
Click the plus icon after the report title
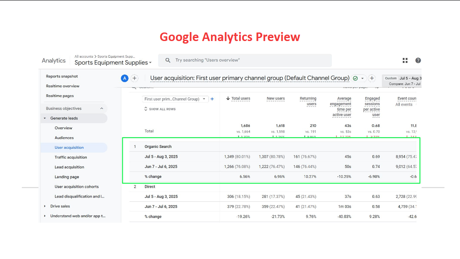pos(372,78)
